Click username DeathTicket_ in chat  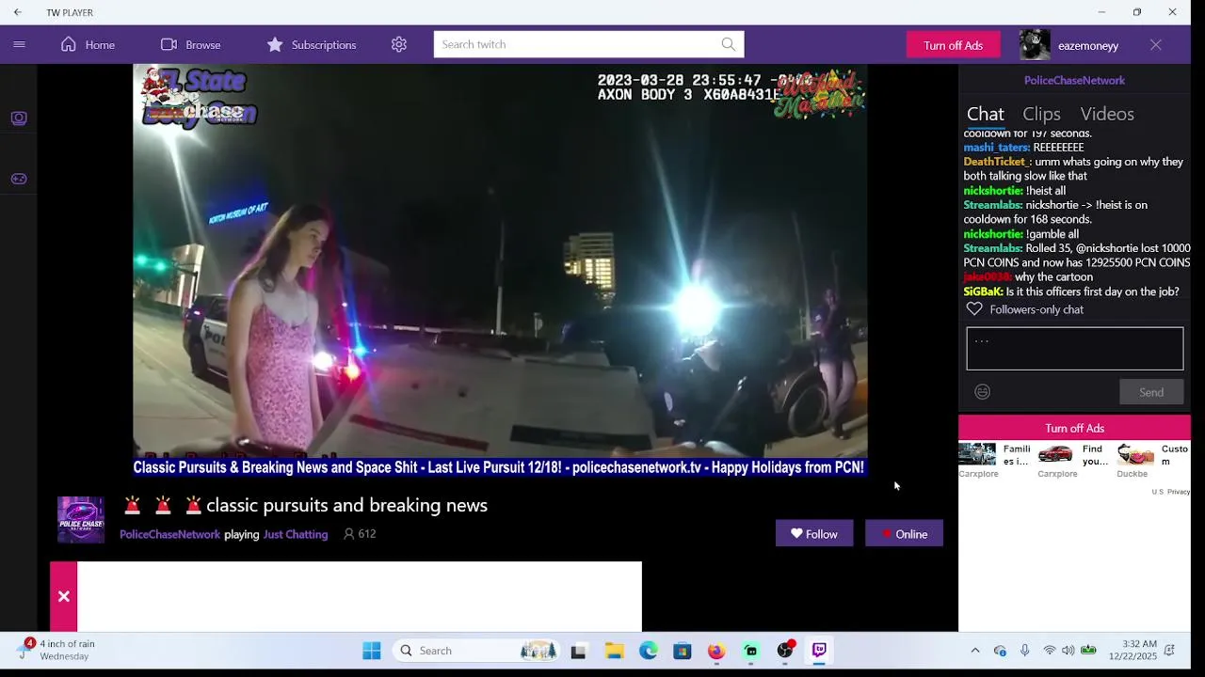(x=997, y=162)
